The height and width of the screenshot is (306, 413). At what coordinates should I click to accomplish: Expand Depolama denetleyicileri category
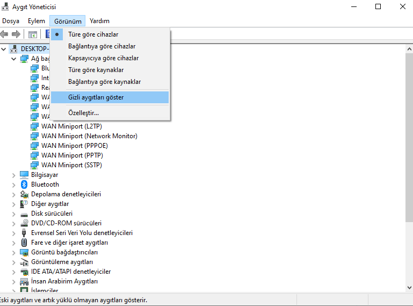click(14, 195)
